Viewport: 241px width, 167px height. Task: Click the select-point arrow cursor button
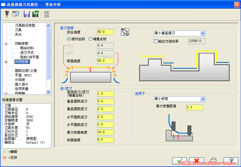point(125,32)
